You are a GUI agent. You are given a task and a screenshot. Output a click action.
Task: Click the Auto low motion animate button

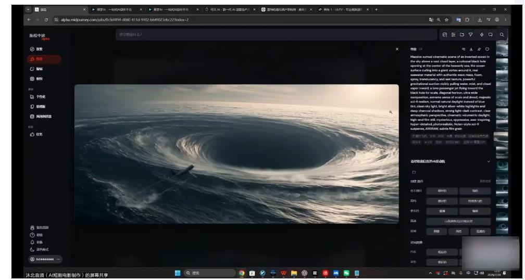coord(442,252)
